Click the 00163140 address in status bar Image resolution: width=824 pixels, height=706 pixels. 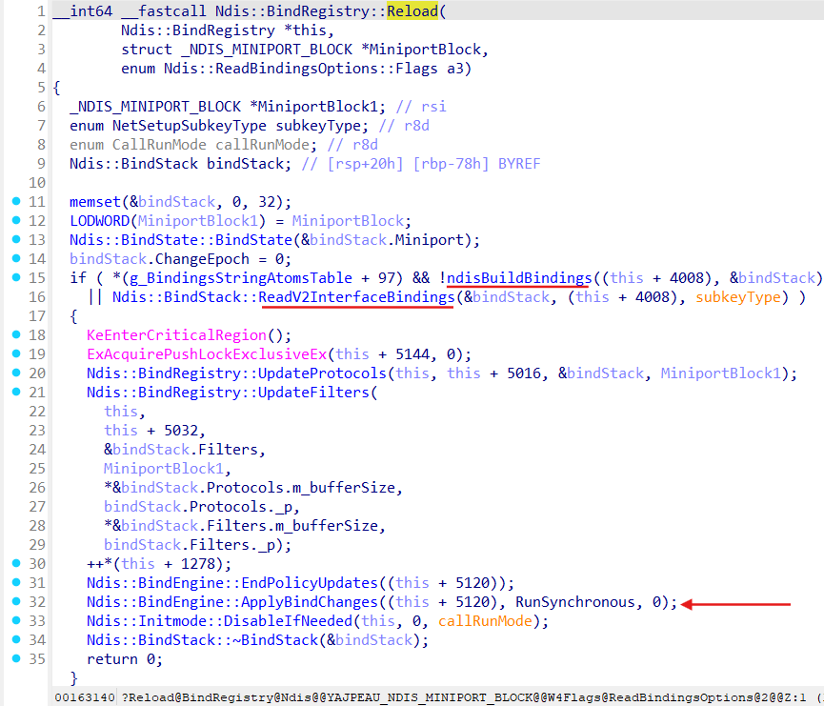point(87,697)
